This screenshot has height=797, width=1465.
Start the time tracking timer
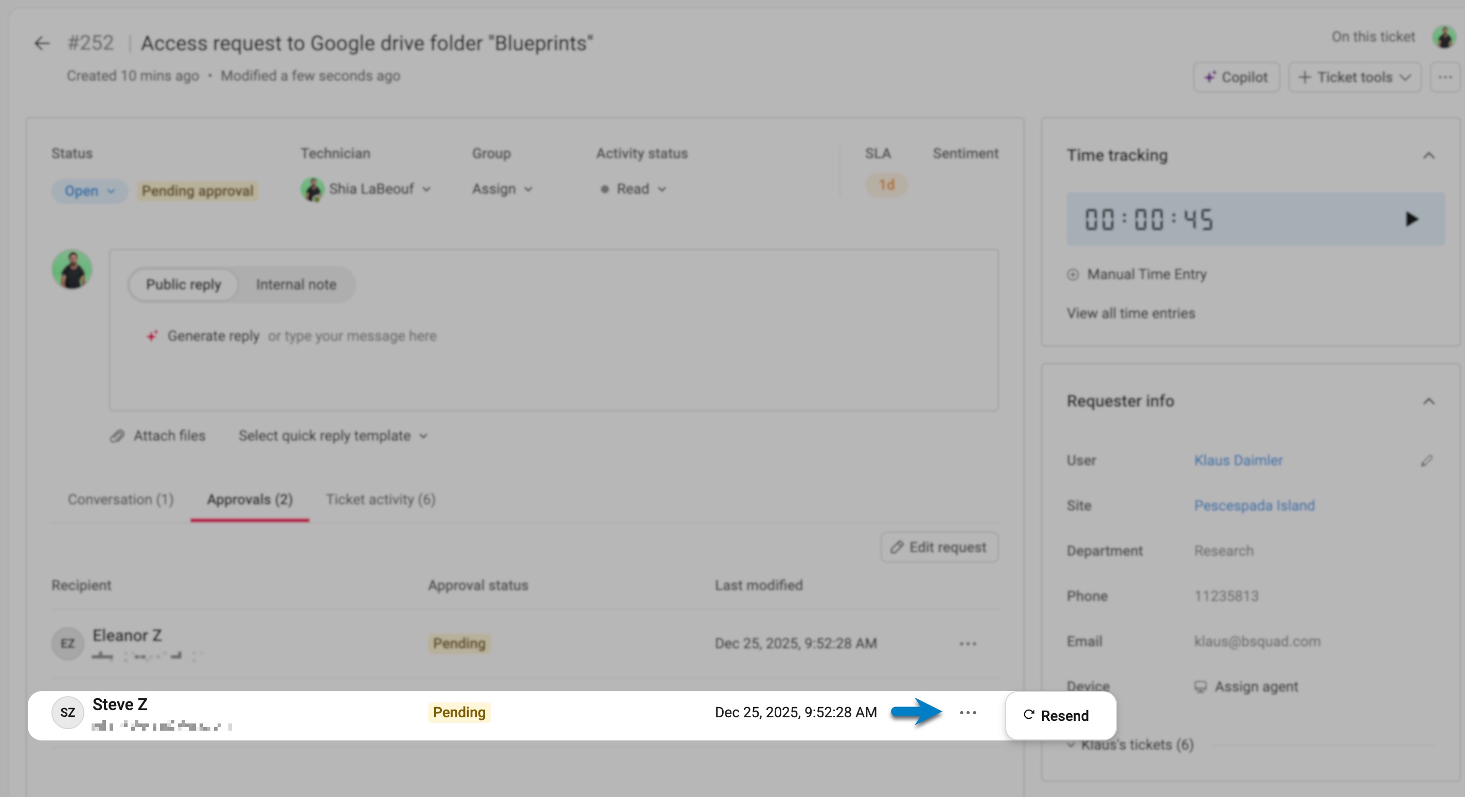click(x=1411, y=220)
